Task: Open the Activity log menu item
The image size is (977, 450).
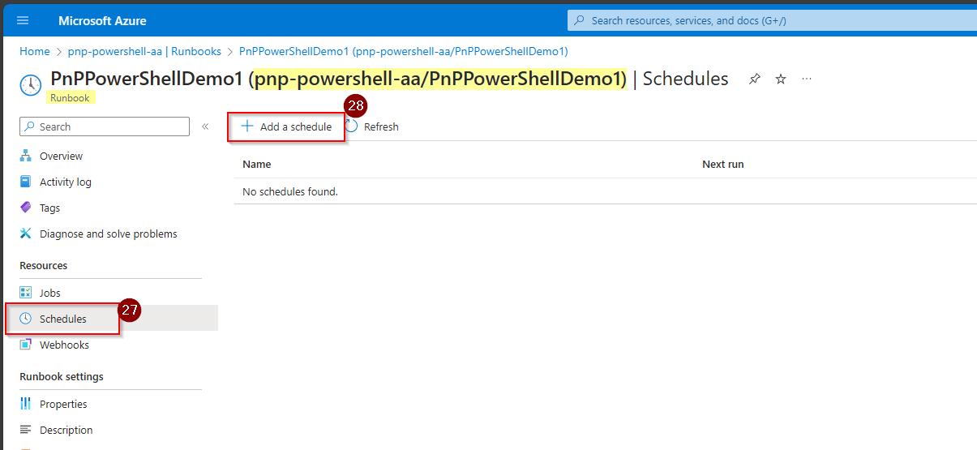Action: (65, 182)
